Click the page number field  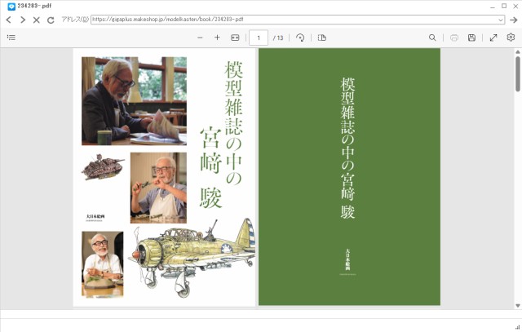coord(259,38)
